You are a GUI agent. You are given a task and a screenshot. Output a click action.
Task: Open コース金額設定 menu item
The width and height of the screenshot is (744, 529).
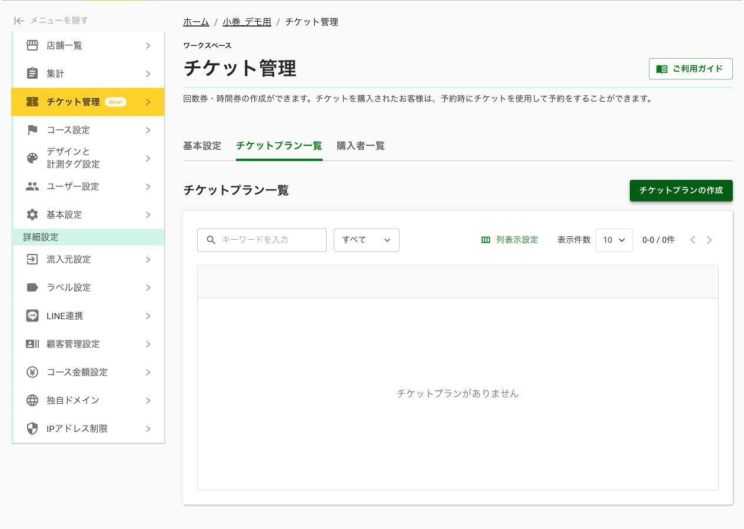pyautogui.click(x=88, y=372)
